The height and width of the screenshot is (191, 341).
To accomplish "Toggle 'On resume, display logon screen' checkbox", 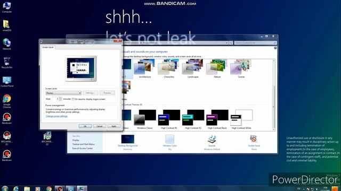I will tap(73, 99).
